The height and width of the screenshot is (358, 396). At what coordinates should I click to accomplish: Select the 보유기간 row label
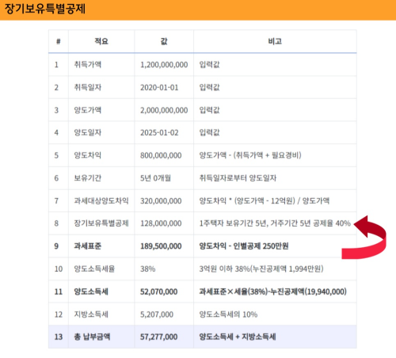[x=88, y=178]
